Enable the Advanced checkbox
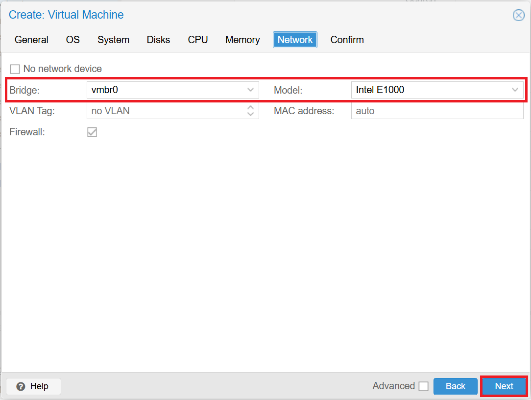Viewport: 531px width, 400px height. (x=424, y=386)
